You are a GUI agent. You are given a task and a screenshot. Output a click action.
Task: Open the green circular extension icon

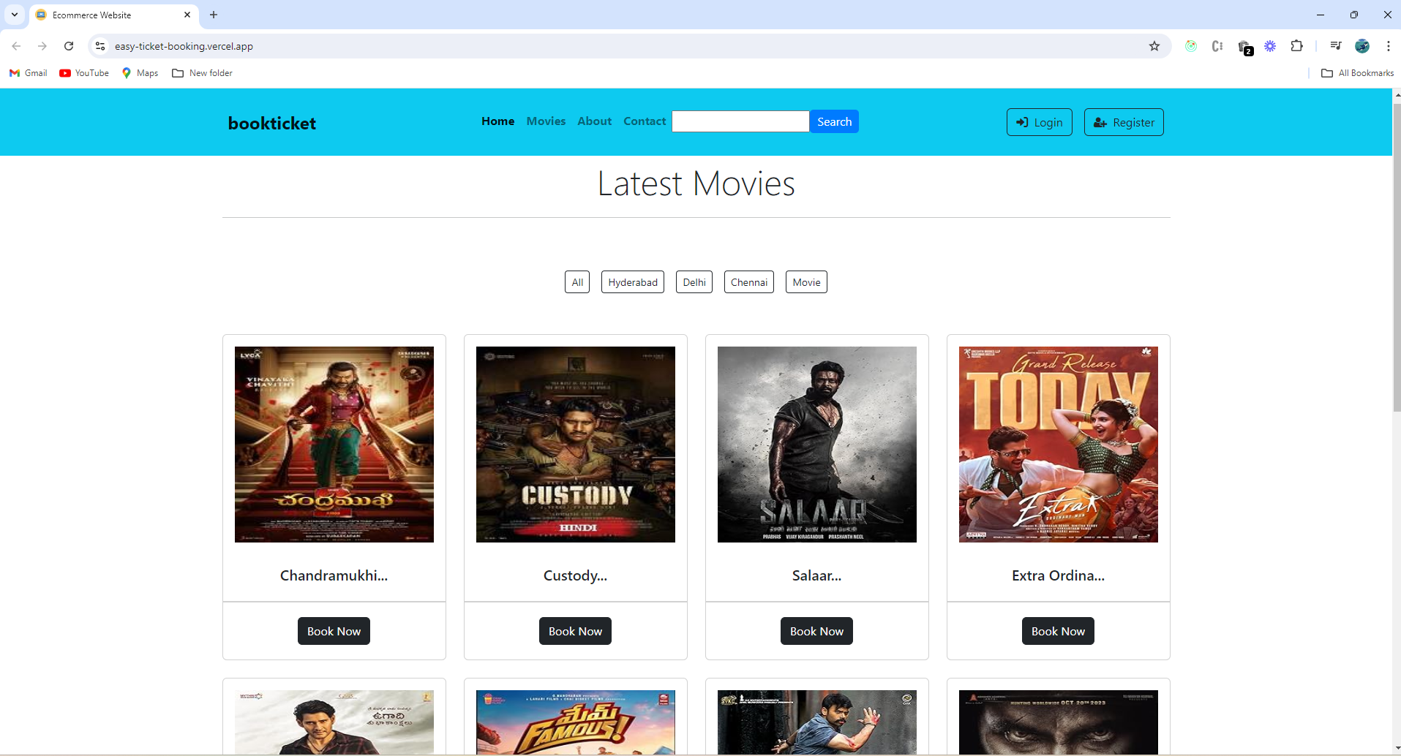[1191, 46]
